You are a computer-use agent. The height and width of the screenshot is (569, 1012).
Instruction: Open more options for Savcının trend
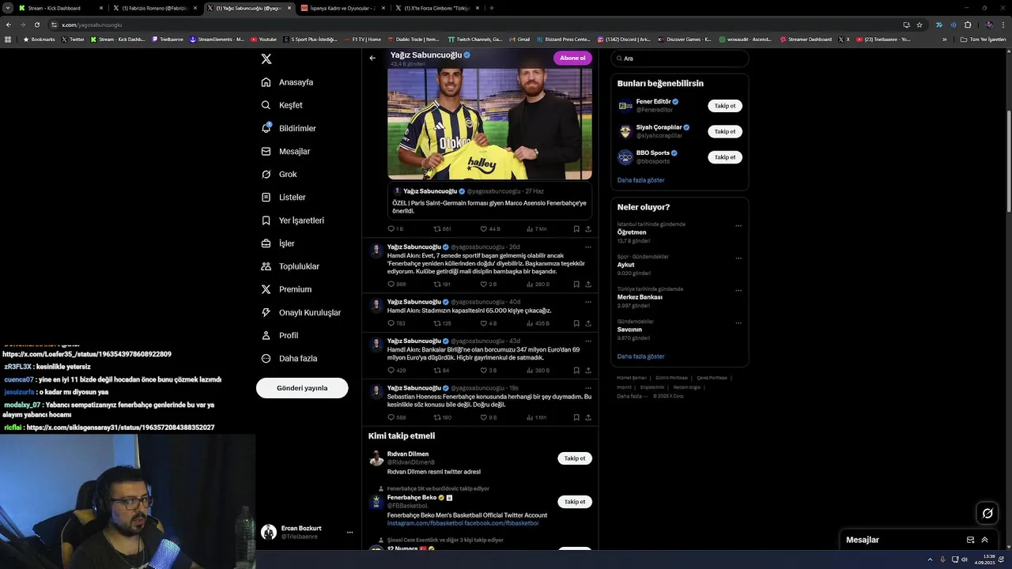[738, 322]
